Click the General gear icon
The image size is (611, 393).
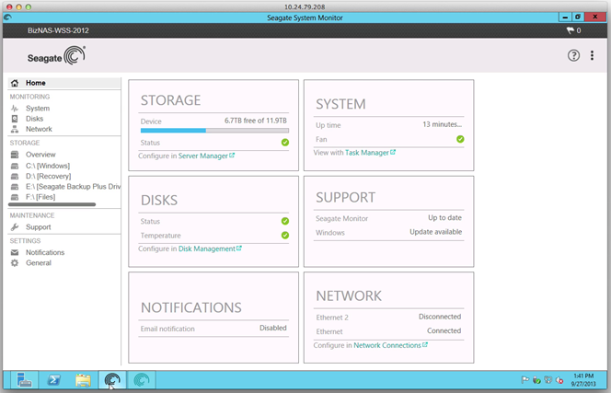pos(15,263)
